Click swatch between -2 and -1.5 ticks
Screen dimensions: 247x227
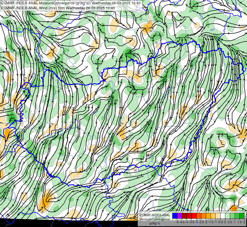click(208, 216)
